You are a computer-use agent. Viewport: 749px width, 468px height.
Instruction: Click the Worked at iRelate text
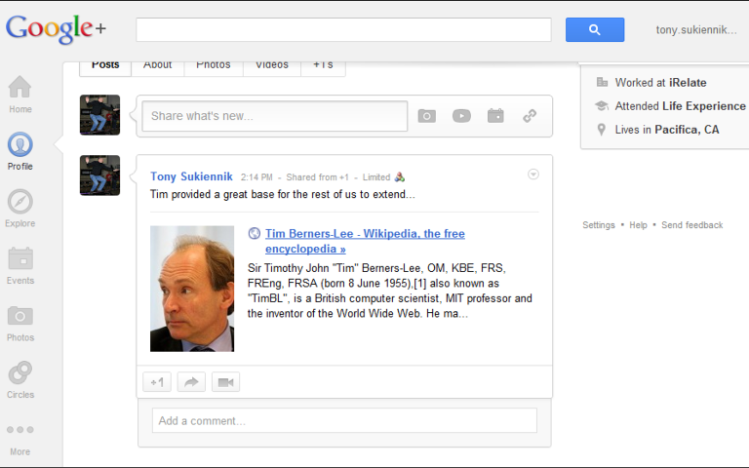coord(660,83)
